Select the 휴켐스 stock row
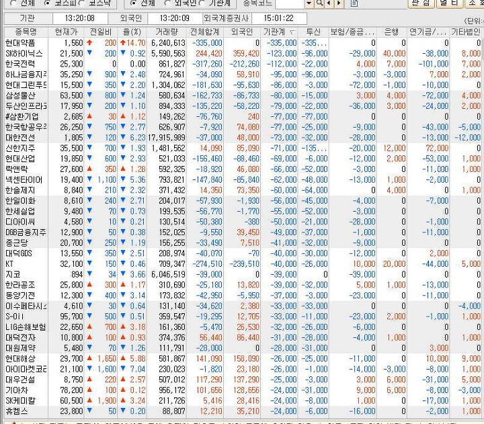484x424 pixels. click(x=242, y=411)
